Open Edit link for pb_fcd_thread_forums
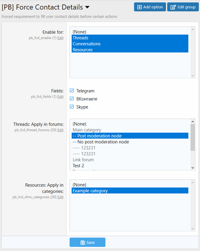 pos(60,130)
